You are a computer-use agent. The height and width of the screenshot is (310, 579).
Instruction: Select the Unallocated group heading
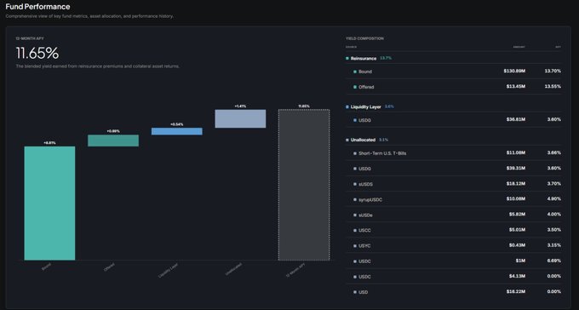coord(363,140)
